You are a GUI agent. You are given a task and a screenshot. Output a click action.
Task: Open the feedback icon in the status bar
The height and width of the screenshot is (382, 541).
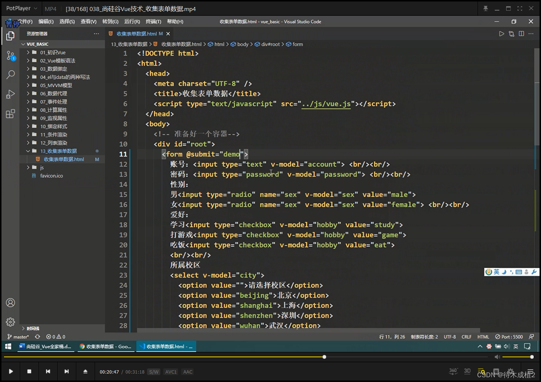(531, 337)
